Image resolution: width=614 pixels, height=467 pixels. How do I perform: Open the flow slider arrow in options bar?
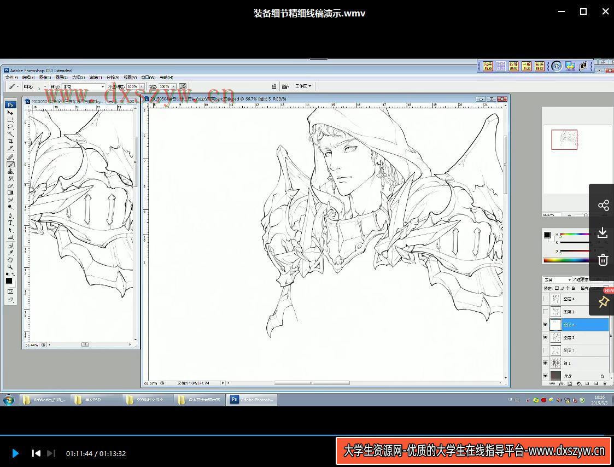tap(174, 86)
